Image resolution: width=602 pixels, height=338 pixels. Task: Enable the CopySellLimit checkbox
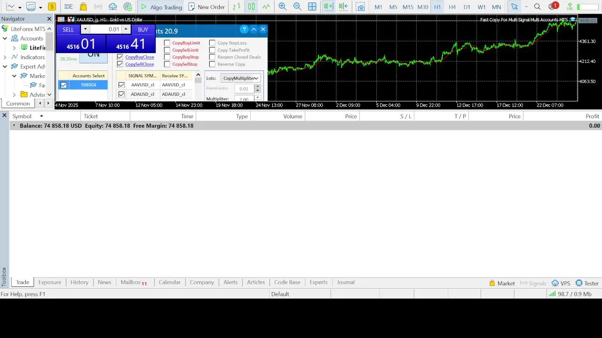(167, 50)
